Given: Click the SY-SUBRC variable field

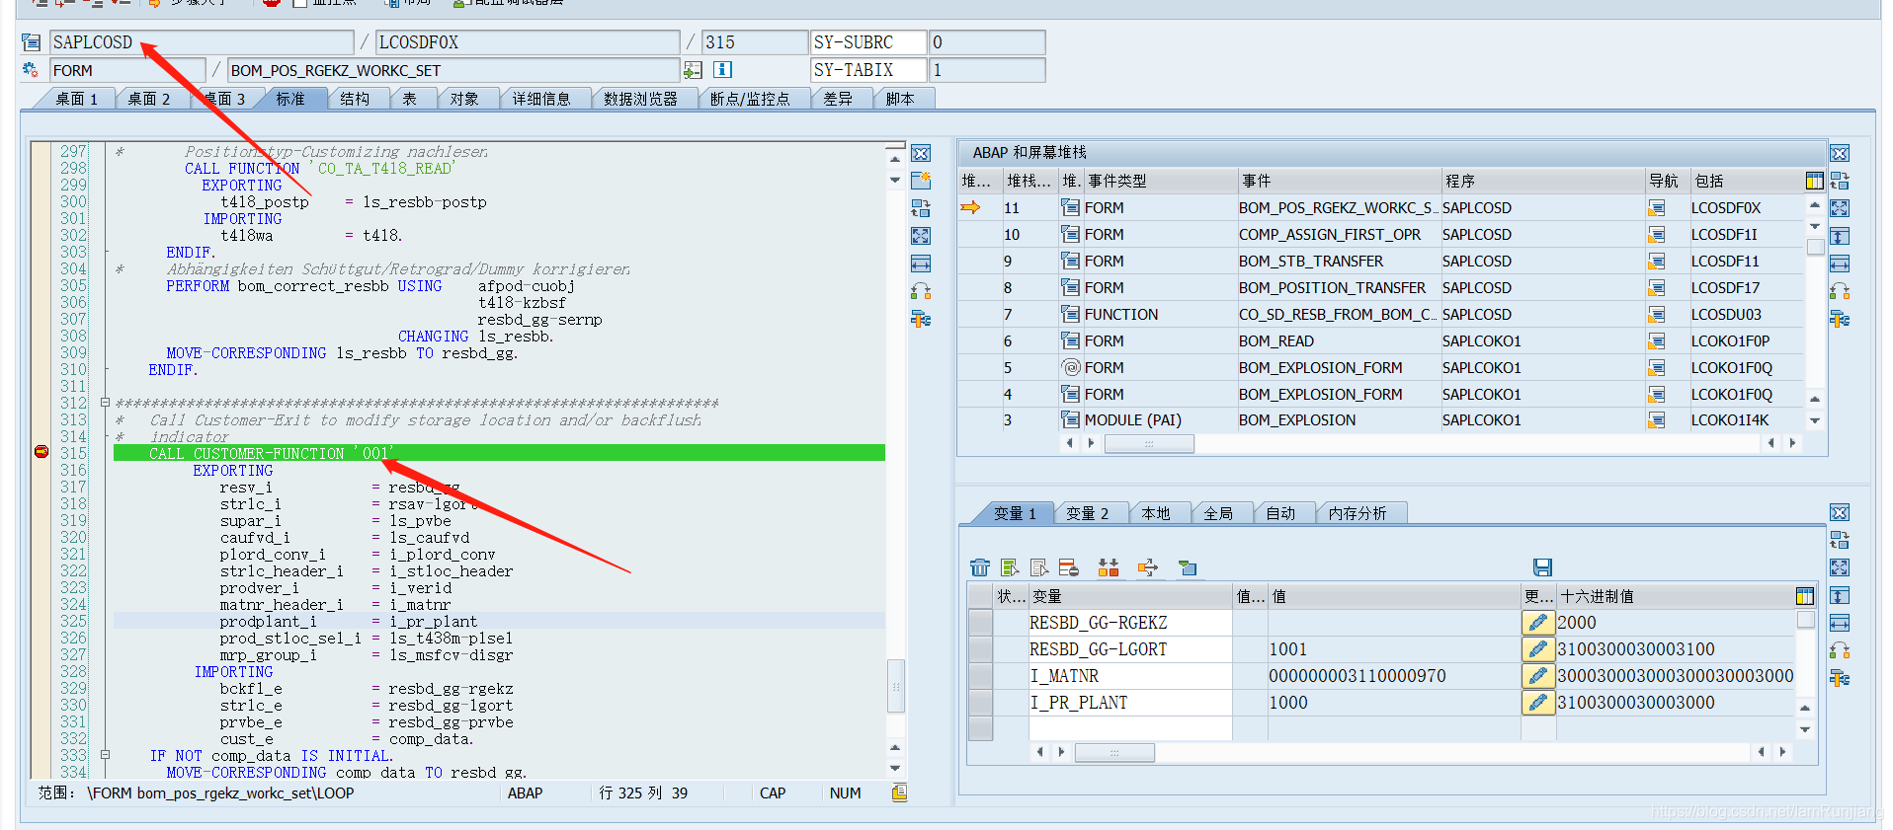Looking at the screenshot, I should [x=867, y=42].
